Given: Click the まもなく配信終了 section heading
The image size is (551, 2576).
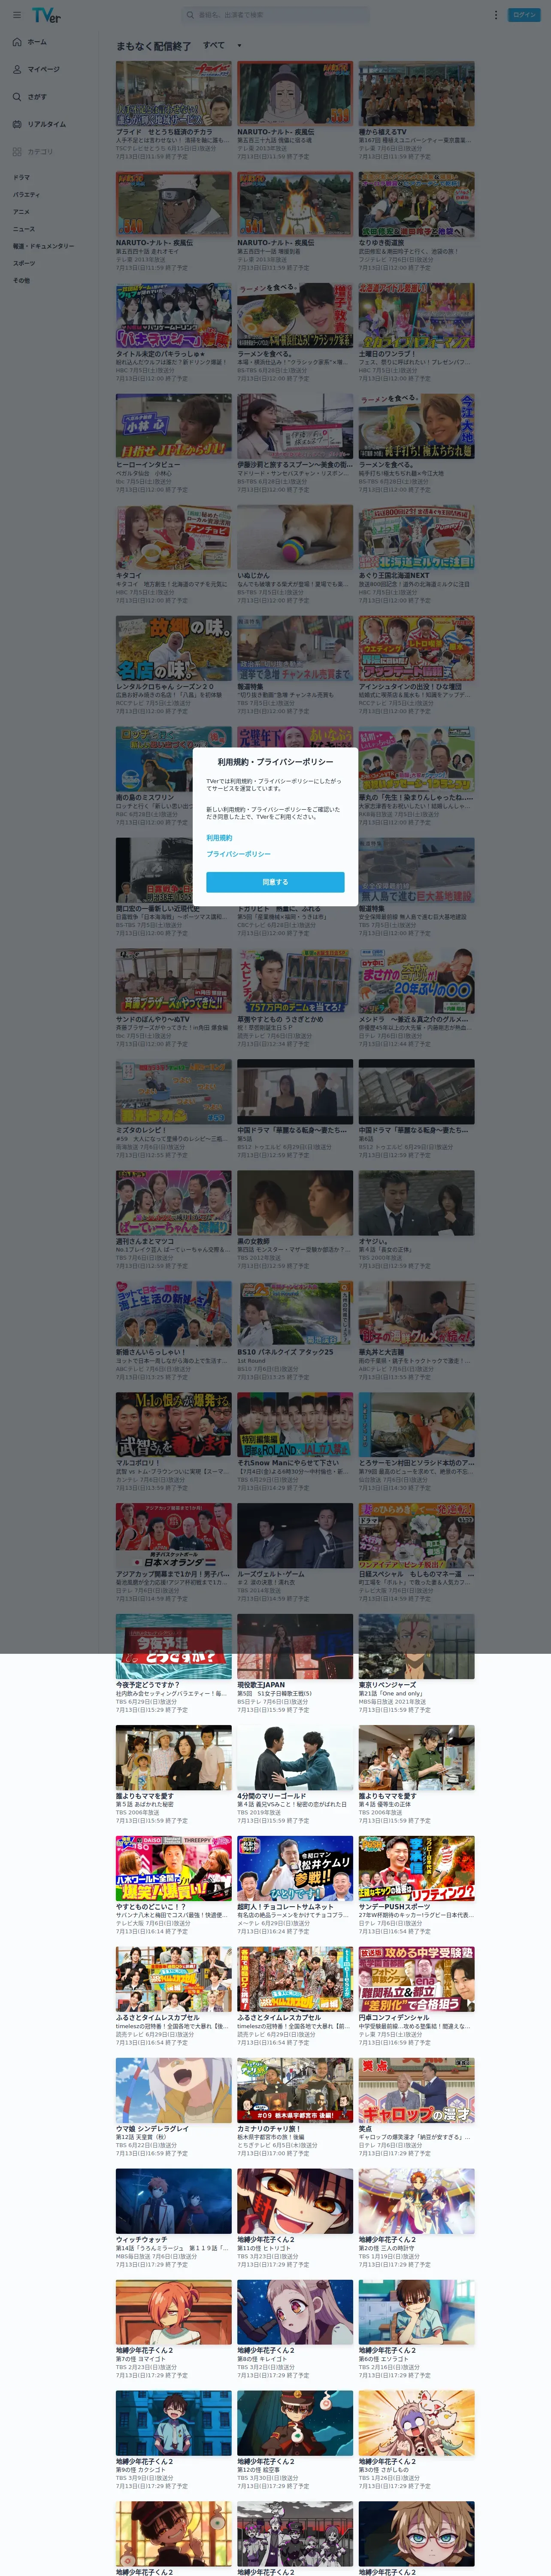Looking at the screenshot, I should pos(153,46).
